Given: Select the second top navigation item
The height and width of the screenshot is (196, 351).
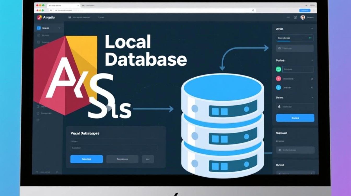Looking at the screenshot, I should [x=101, y=18].
